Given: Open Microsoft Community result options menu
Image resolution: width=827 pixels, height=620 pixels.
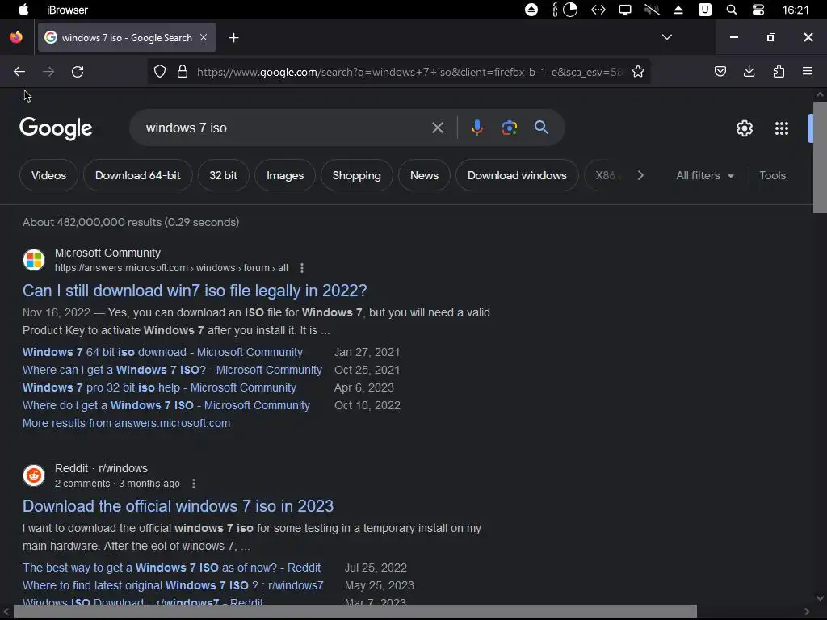Looking at the screenshot, I should pyautogui.click(x=302, y=268).
